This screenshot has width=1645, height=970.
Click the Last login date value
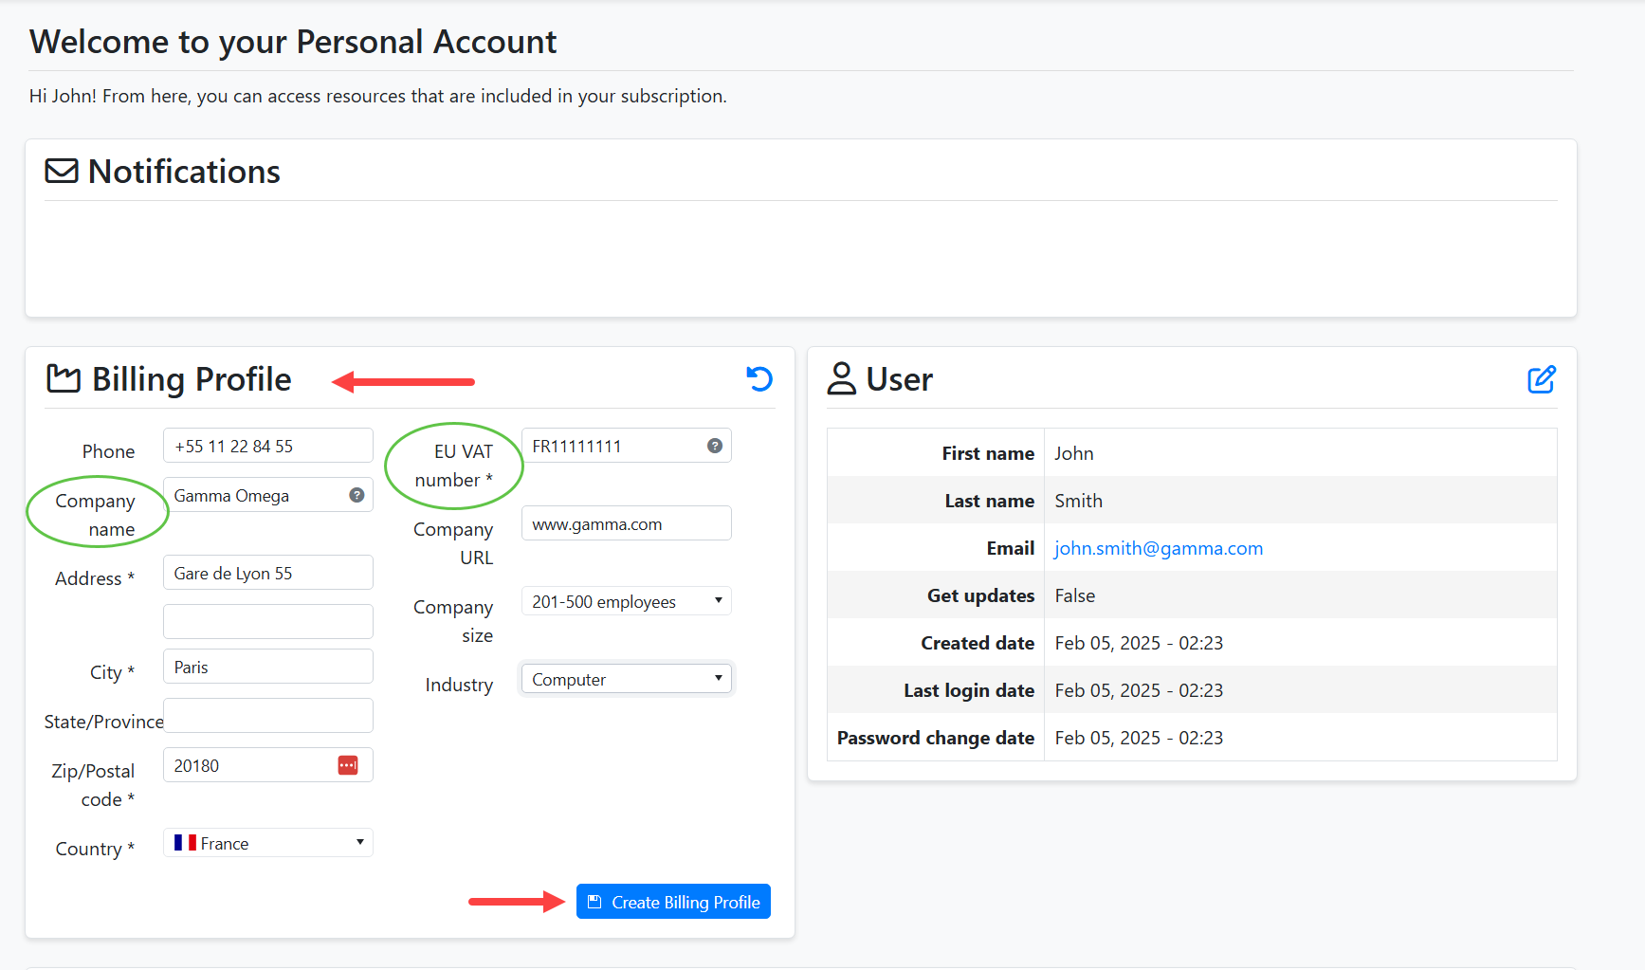coord(1139,690)
